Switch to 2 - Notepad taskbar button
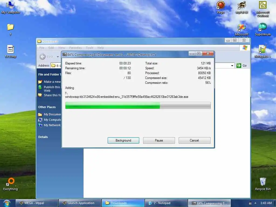 coord(166,203)
